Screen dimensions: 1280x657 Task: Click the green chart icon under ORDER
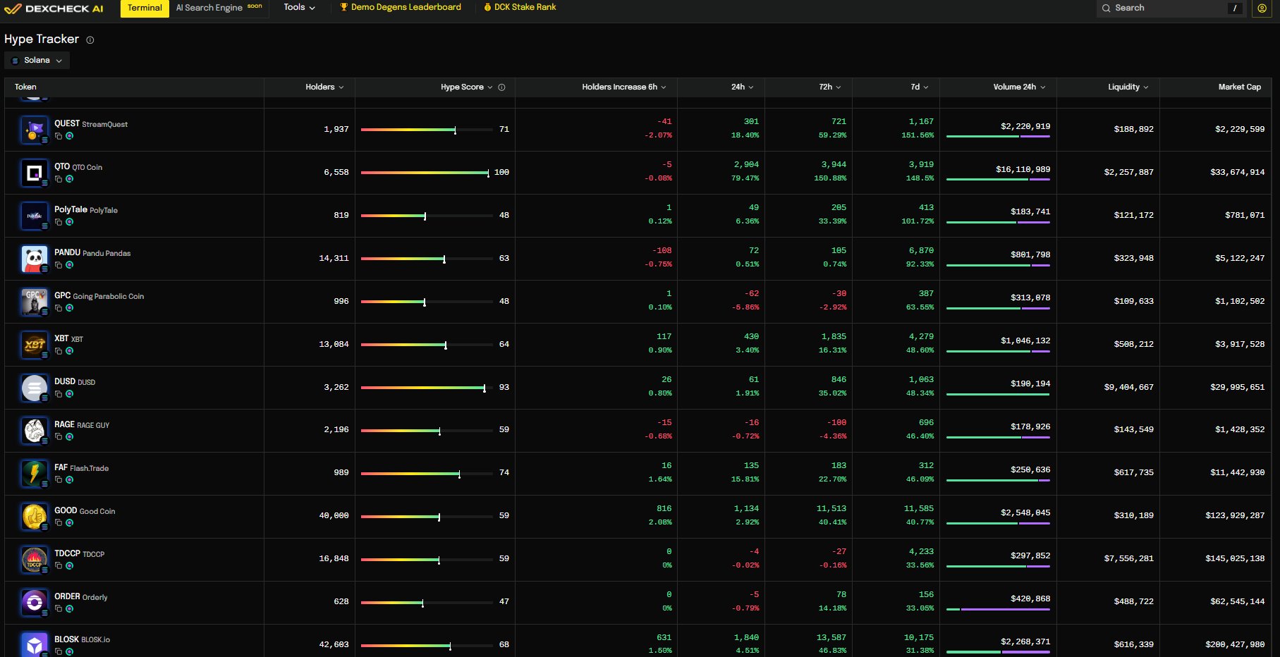coord(69,609)
